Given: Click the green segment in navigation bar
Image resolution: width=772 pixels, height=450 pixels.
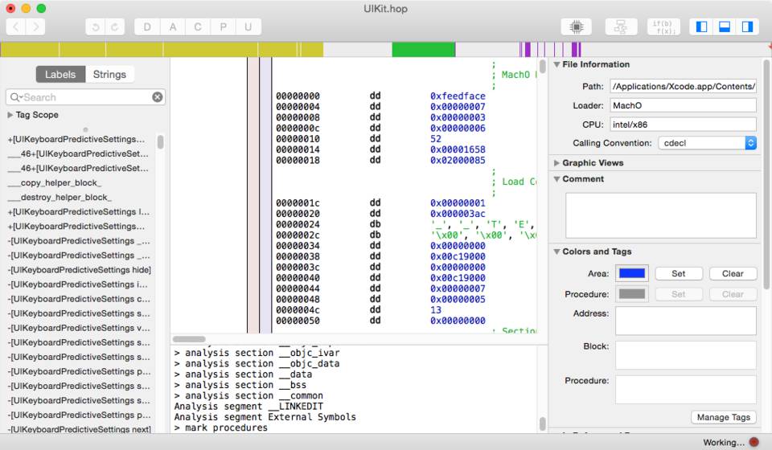Looking at the screenshot, I should point(424,49).
